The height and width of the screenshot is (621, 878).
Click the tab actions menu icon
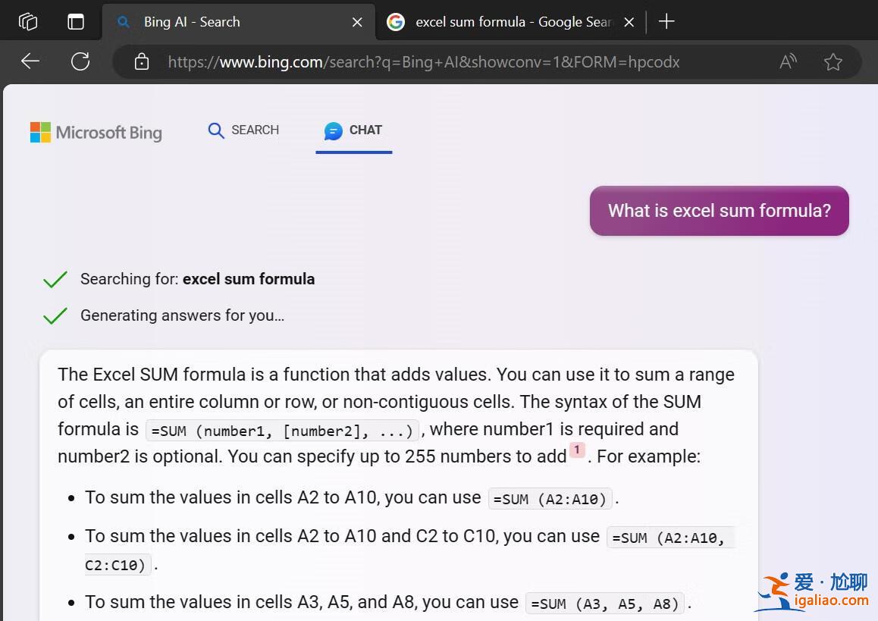click(27, 21)
